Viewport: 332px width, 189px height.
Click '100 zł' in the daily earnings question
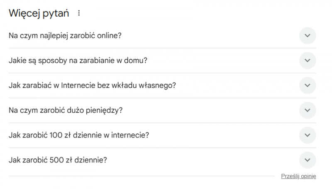[61, 135]
